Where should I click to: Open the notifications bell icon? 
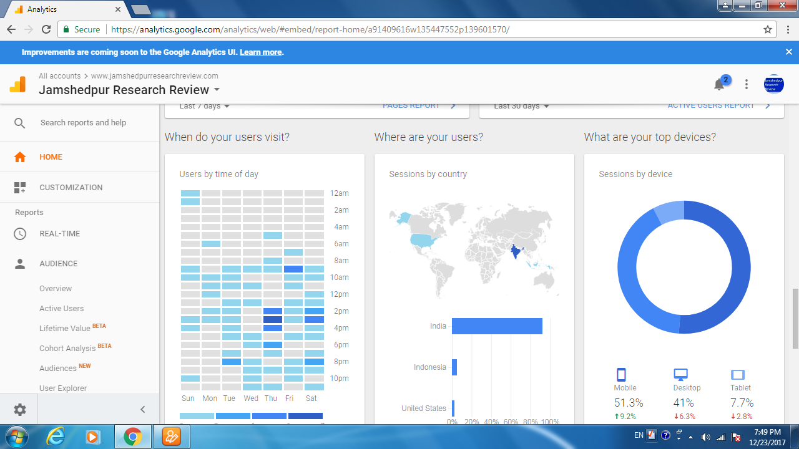719,84
